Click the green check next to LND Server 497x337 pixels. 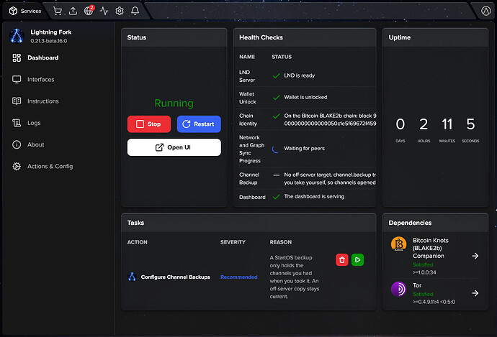[x=276, y=76]
